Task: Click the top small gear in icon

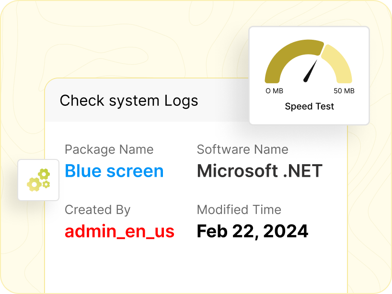Action: click(44, 174)
